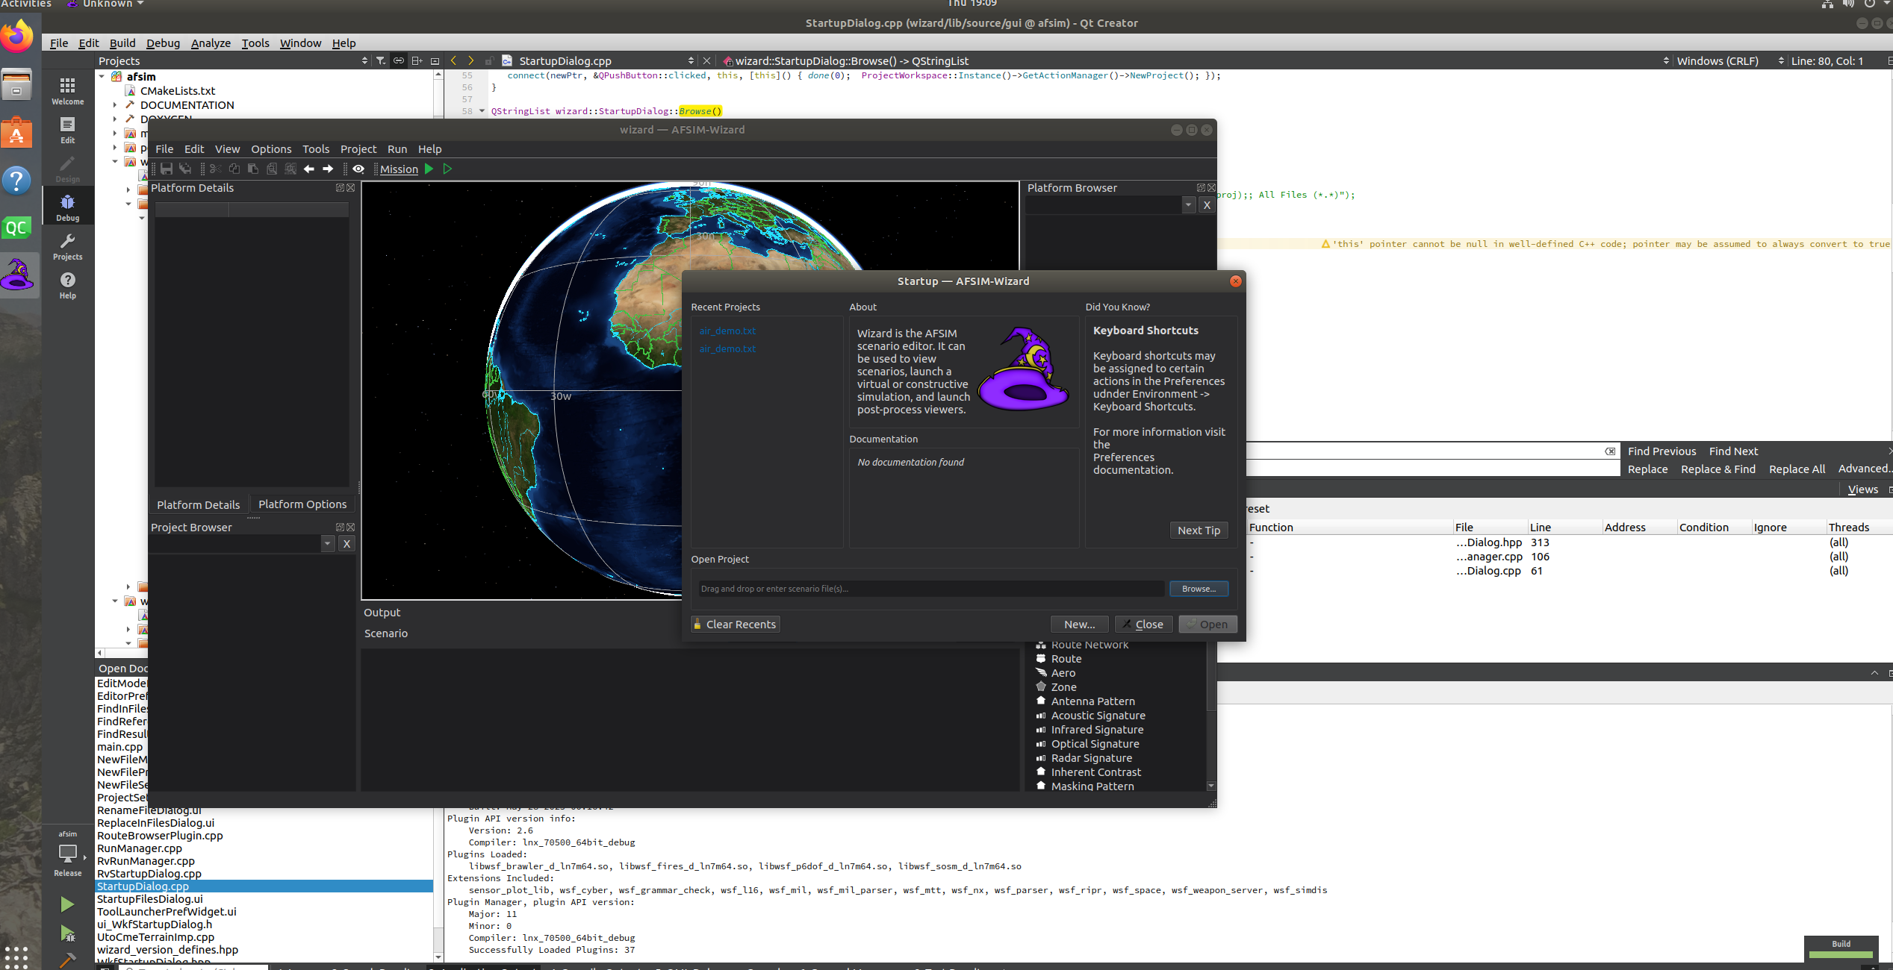Click the Build progress indicator at bottom right

click(x=1840, y=948)
